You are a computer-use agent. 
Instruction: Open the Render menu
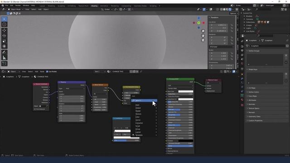pos(18,5)
